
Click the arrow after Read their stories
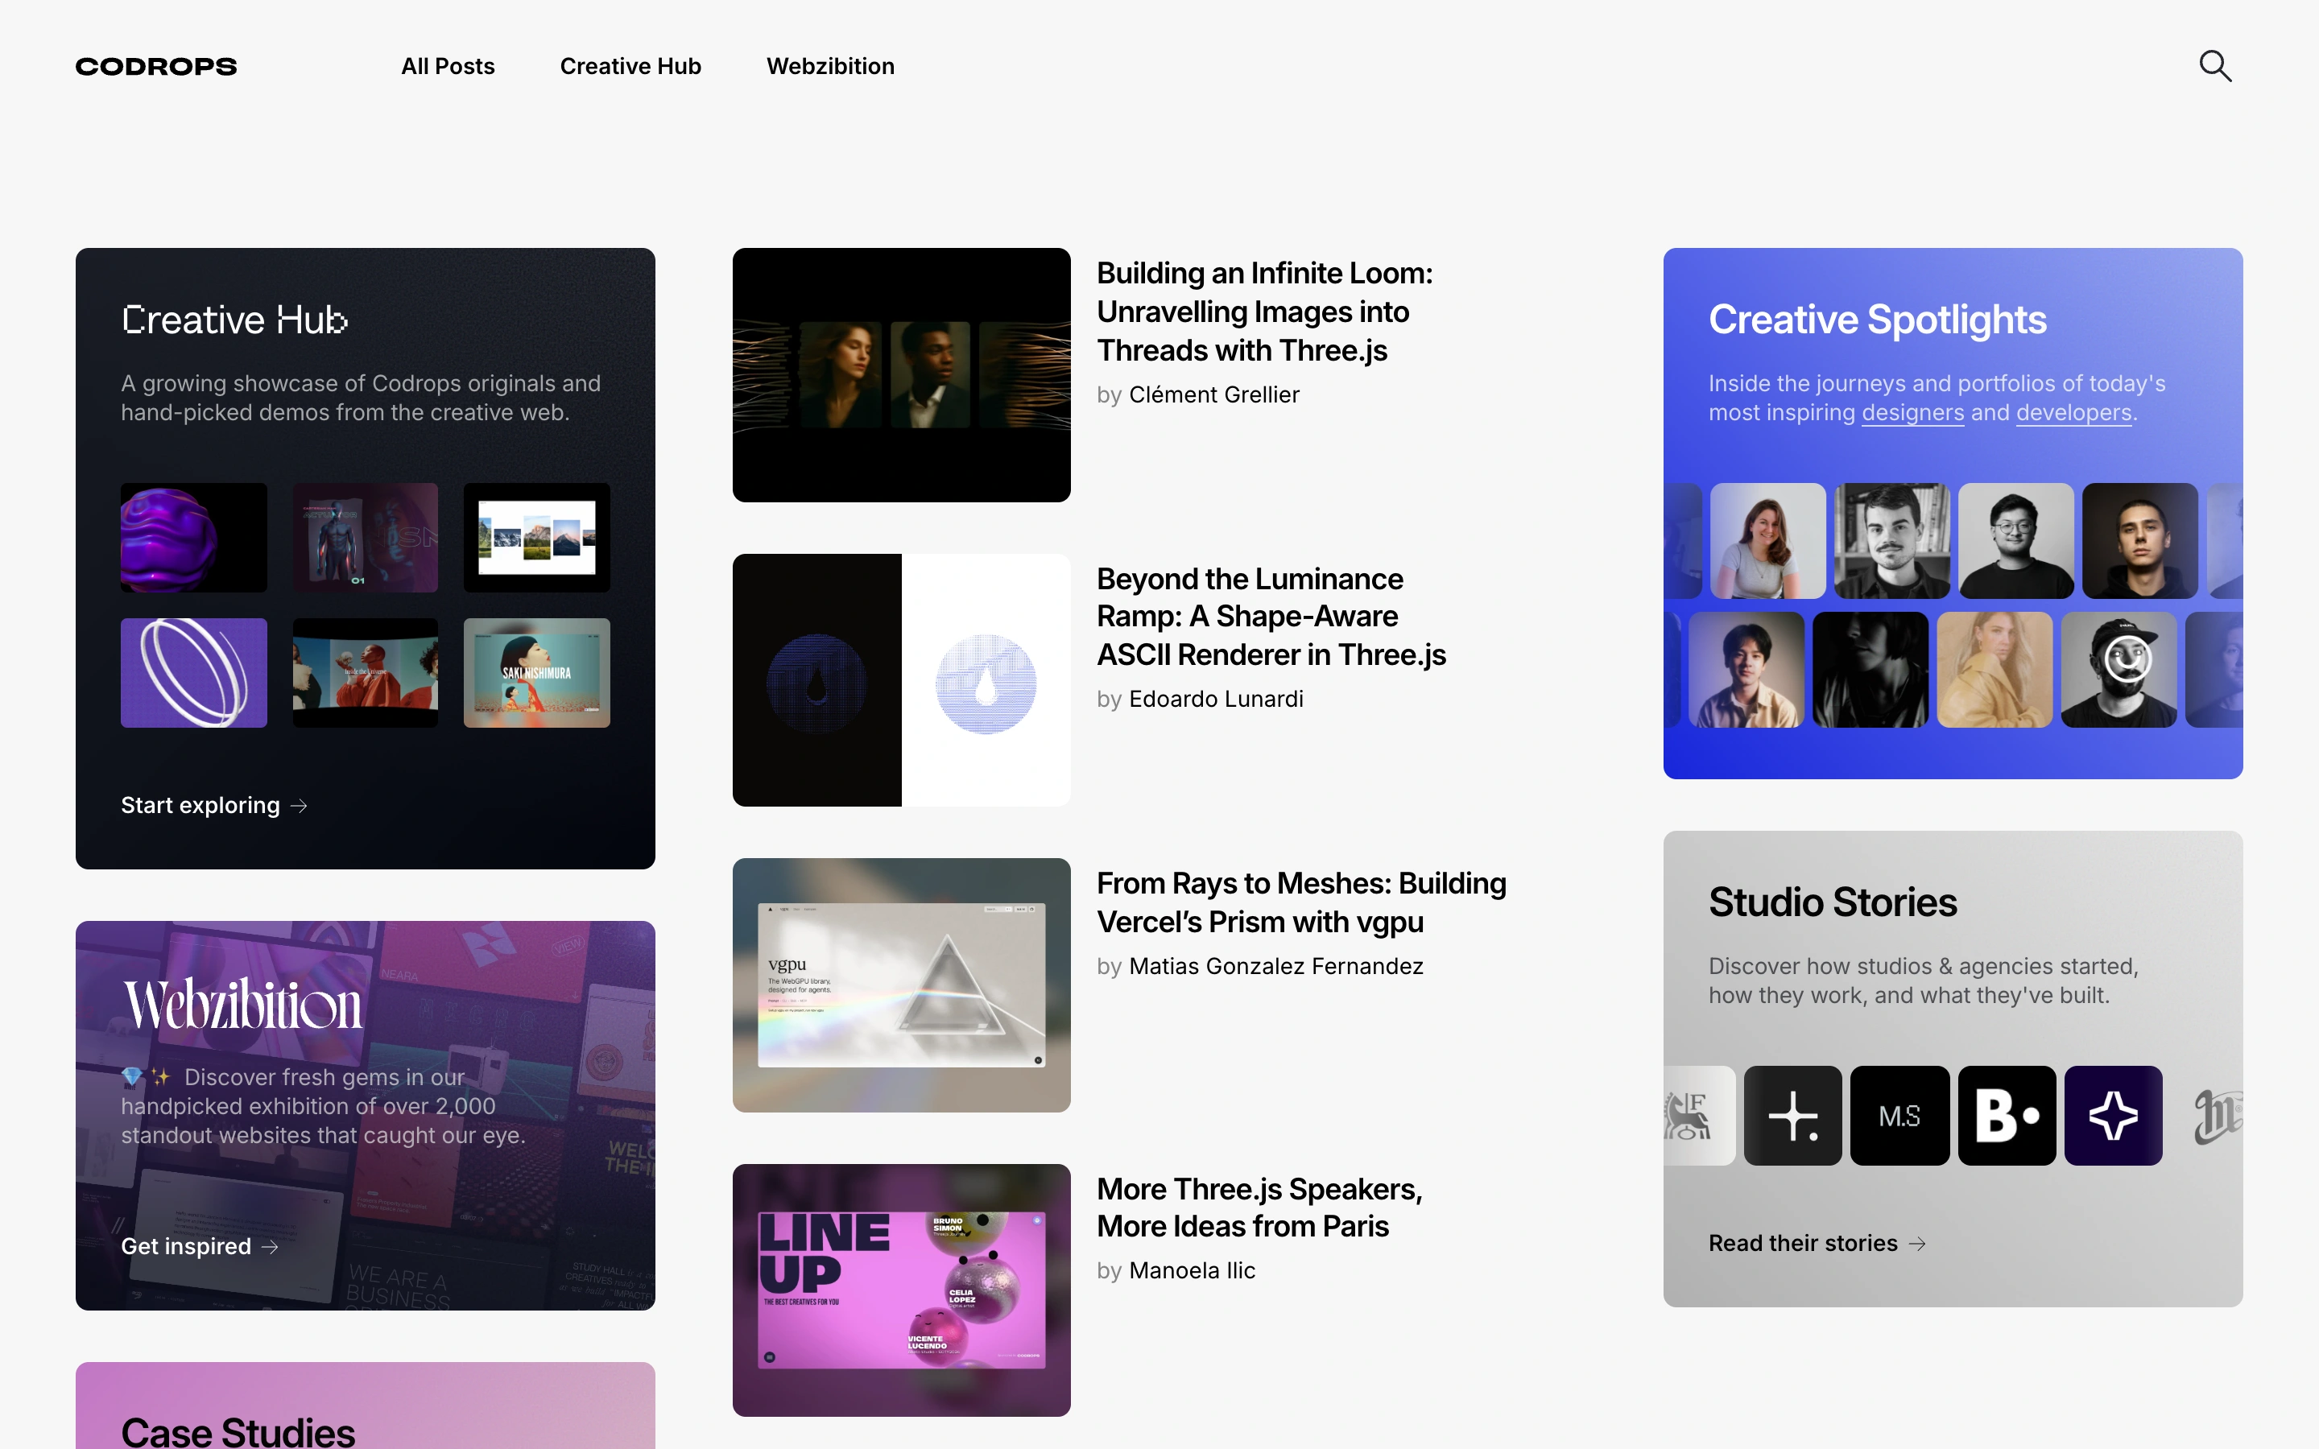click(x=1916, y=1244)
